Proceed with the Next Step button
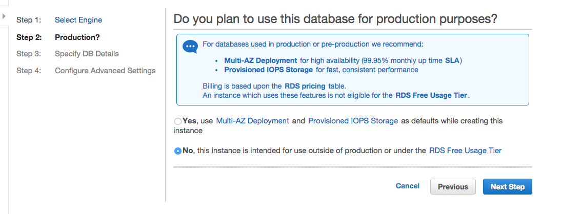561x214 pixels. click(x=507, y=186)
